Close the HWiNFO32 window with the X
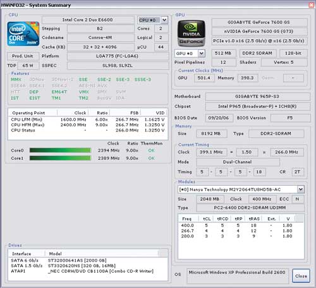 click(x=311, y=5)
